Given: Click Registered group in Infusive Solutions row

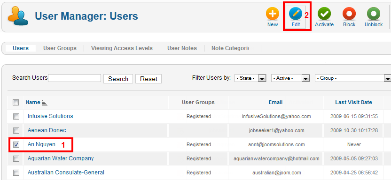Looking at the screenshot, I should coord(199,116).
